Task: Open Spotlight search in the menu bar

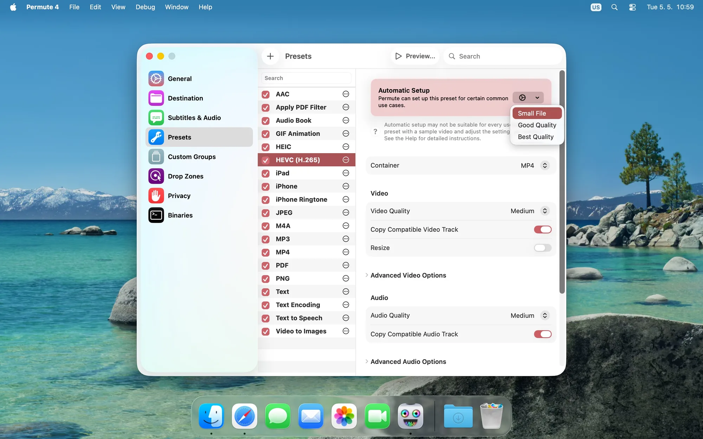Action: [614, 7]
